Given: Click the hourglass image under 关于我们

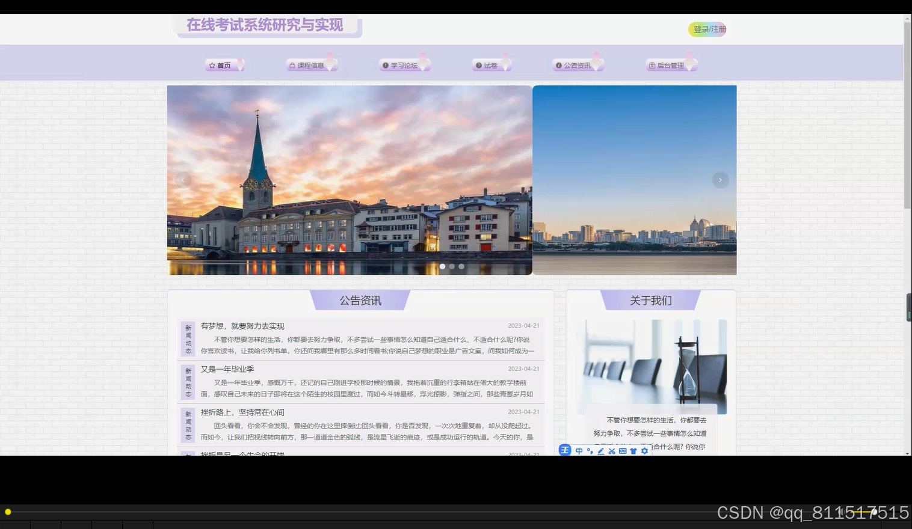Looking at the screenshot, I should point(651,367).
